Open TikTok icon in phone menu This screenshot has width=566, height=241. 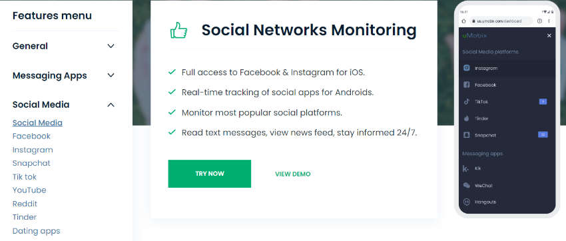[466, 102]
